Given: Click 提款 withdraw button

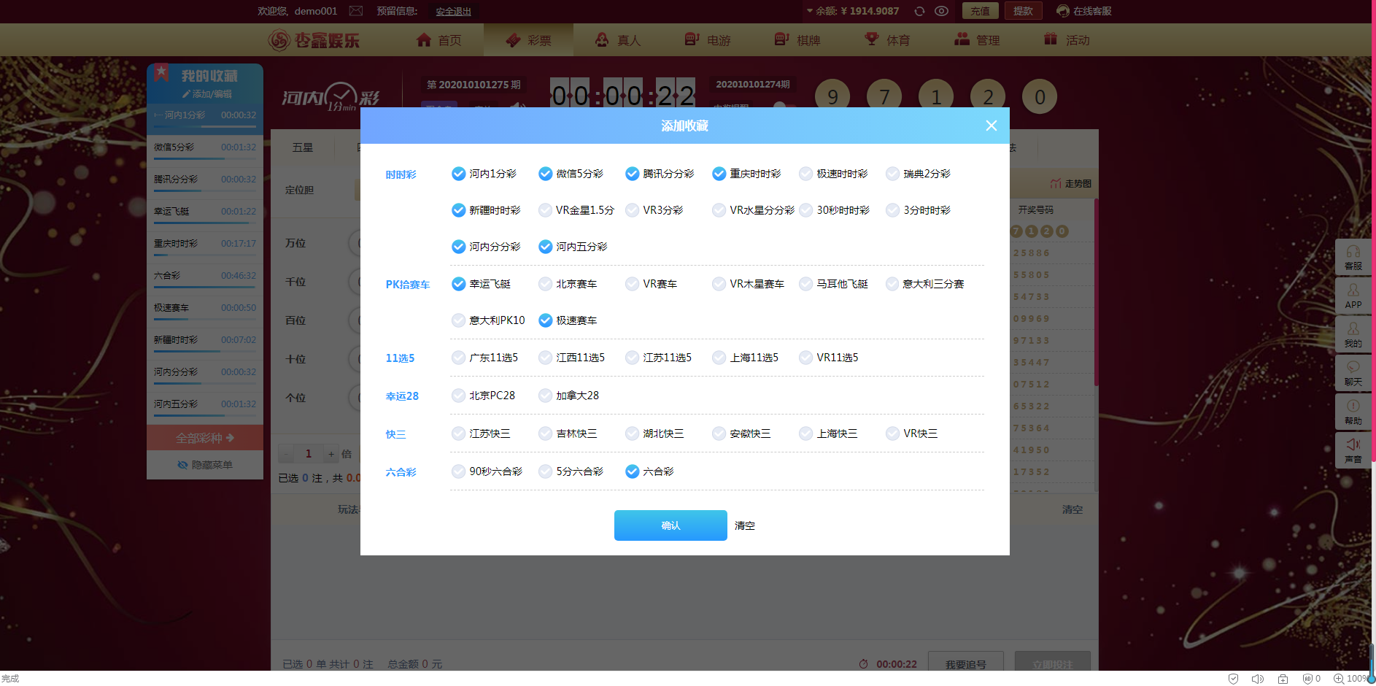Looking at the screenshot, I should (x=1023, y=11).
